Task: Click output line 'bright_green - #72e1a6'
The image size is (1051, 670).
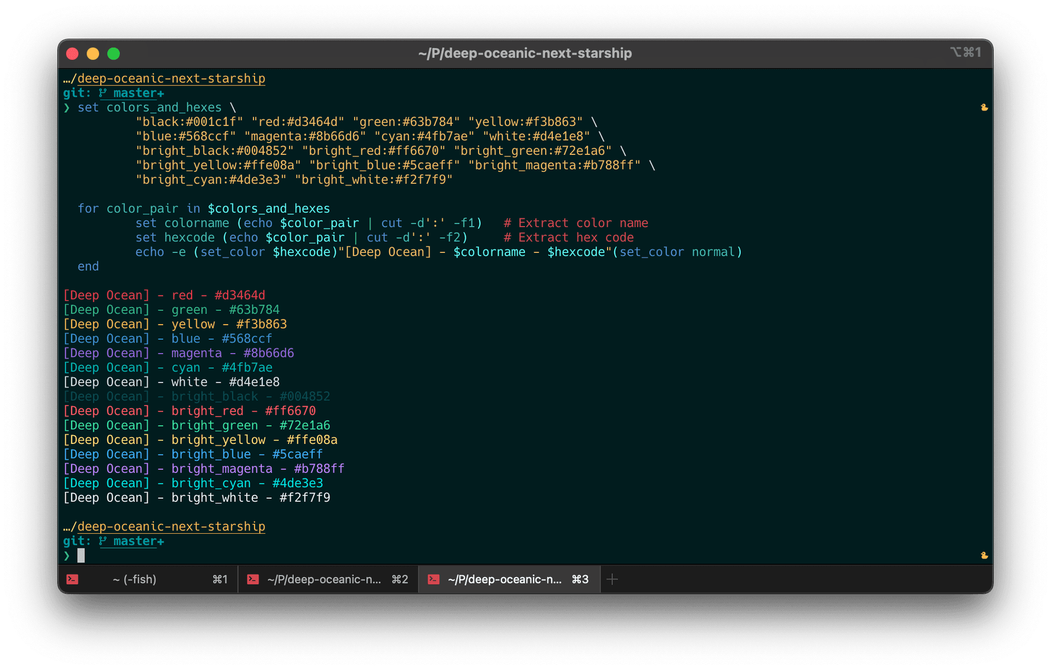Action: coord(197,425)
